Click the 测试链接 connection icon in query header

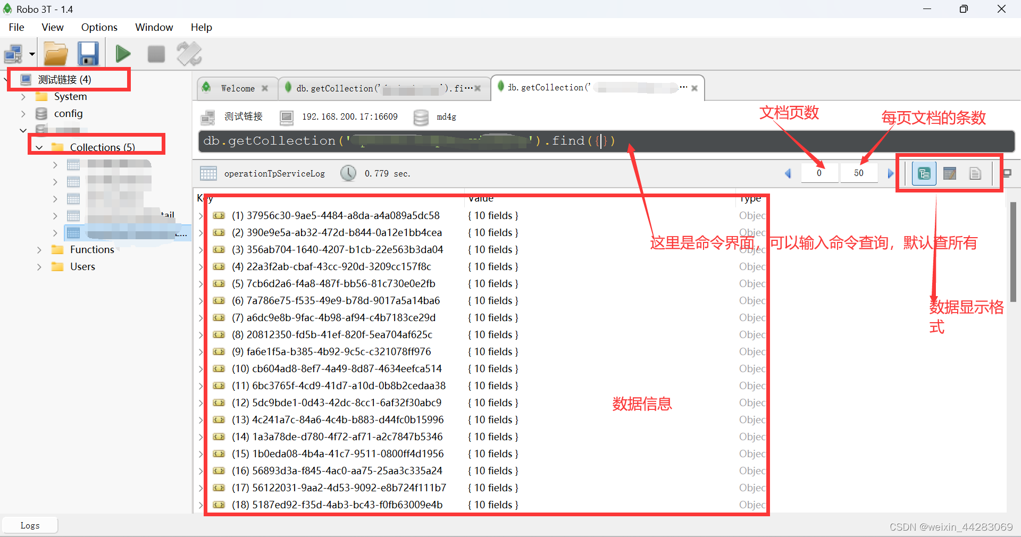click(x=208, y=117)
